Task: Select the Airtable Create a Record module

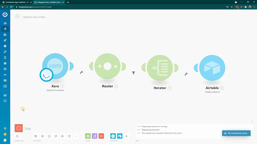Action: coord(212,68)
